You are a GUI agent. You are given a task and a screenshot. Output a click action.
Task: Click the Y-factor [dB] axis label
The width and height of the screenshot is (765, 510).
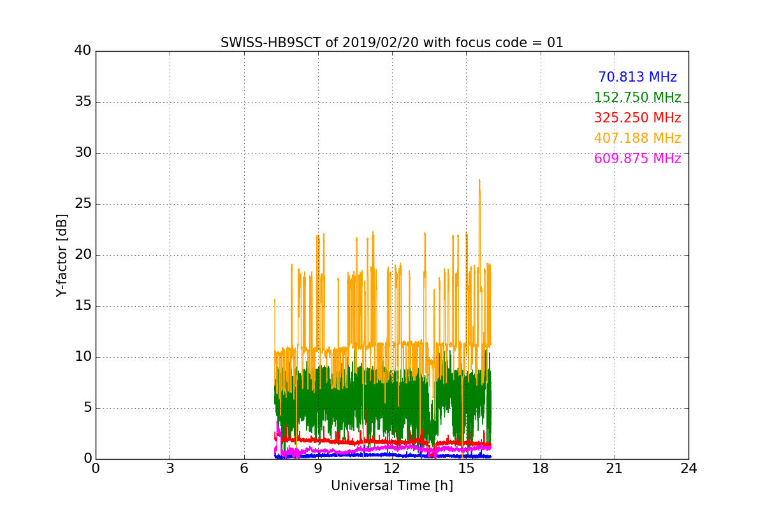pyautogui.click(x=62, y=255)
